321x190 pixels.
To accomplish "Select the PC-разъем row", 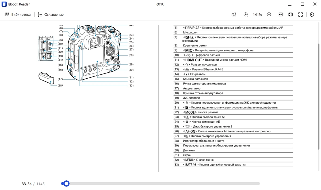I will point(233,74).
